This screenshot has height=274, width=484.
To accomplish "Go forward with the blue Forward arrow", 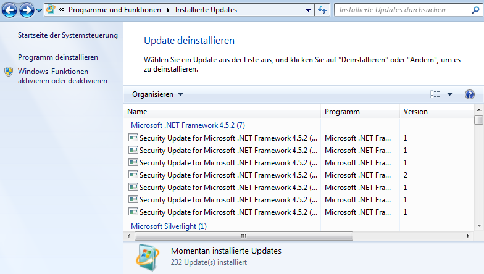I will coord(27,10).
